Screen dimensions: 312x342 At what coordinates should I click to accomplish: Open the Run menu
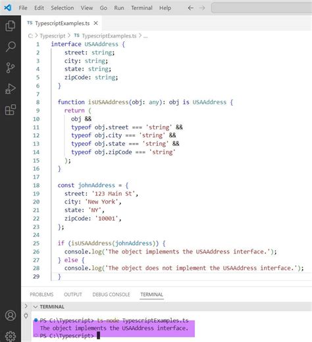[119, 8]
